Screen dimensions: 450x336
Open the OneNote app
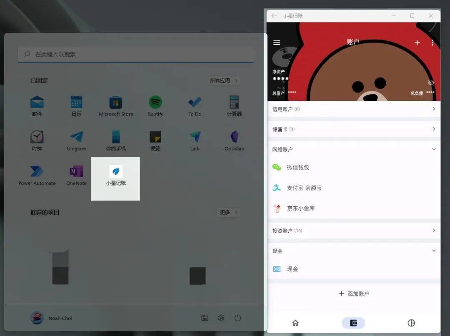coord(76,176)
